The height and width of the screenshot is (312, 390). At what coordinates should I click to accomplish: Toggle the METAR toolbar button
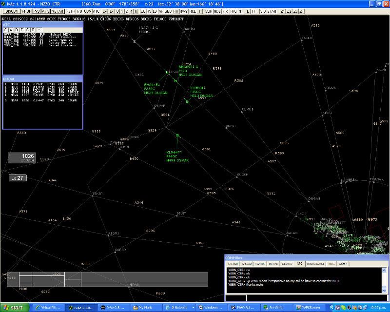pos(58,11)
